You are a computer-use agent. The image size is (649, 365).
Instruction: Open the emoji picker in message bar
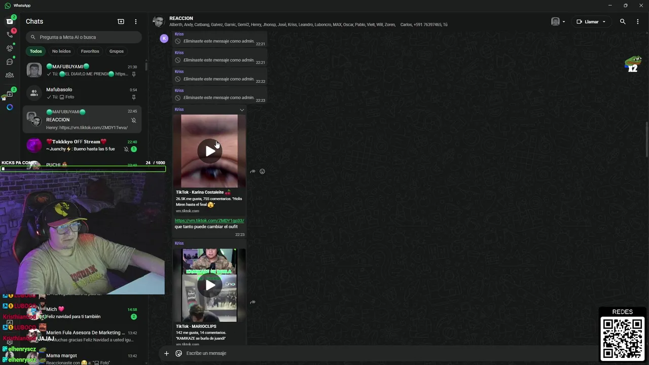click(178, 353)
